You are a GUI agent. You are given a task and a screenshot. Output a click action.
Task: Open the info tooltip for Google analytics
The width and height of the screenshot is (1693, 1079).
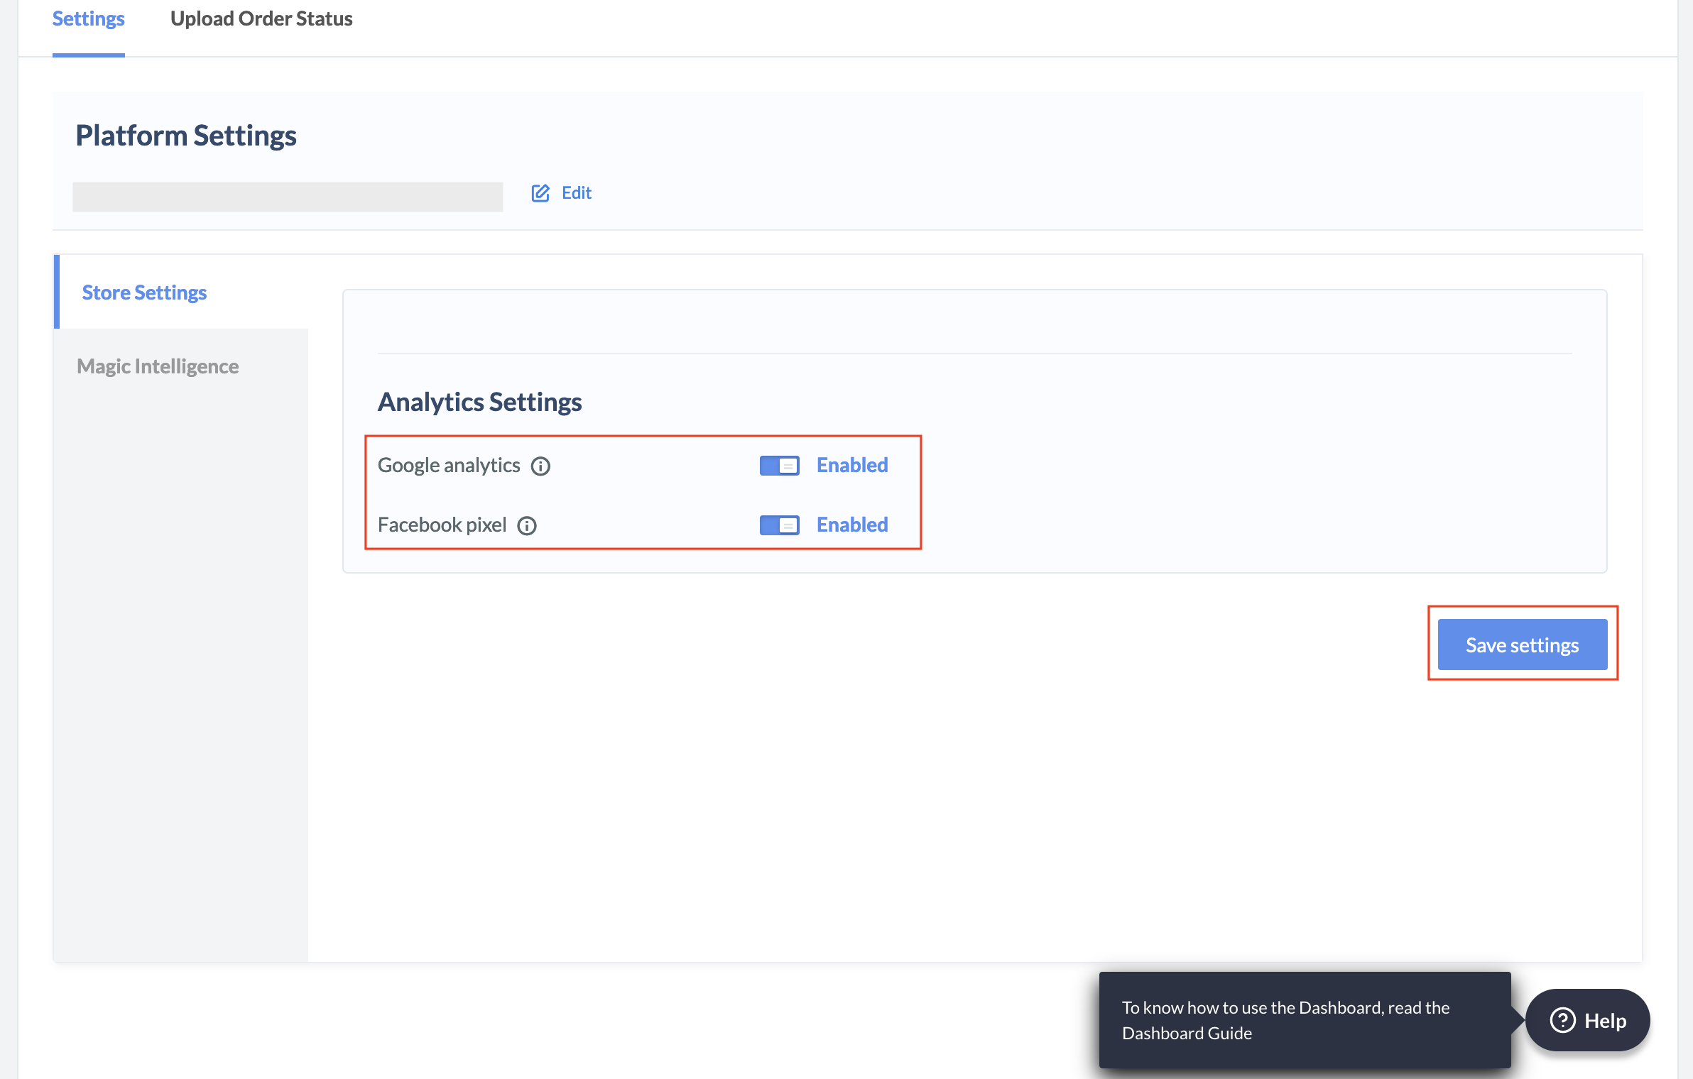540,466
